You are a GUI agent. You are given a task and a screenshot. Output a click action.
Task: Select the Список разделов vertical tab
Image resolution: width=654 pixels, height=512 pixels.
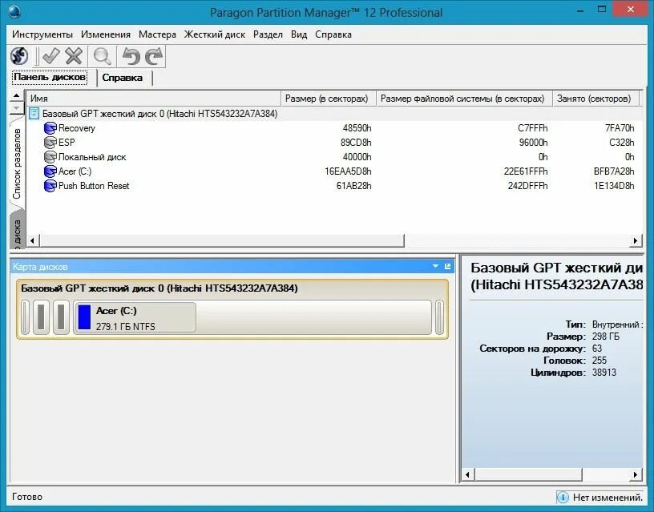pos(17,163)
